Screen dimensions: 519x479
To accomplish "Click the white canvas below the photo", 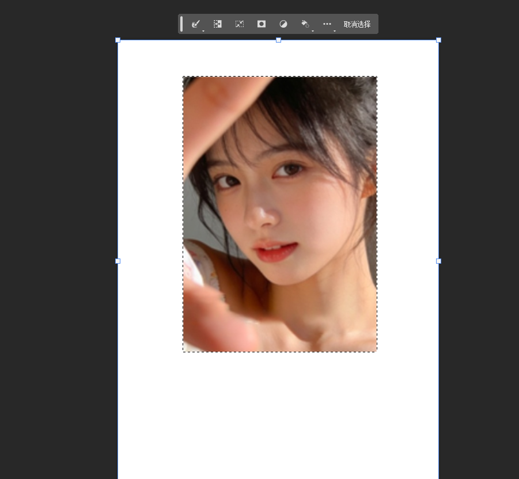I will click(279, 415).
